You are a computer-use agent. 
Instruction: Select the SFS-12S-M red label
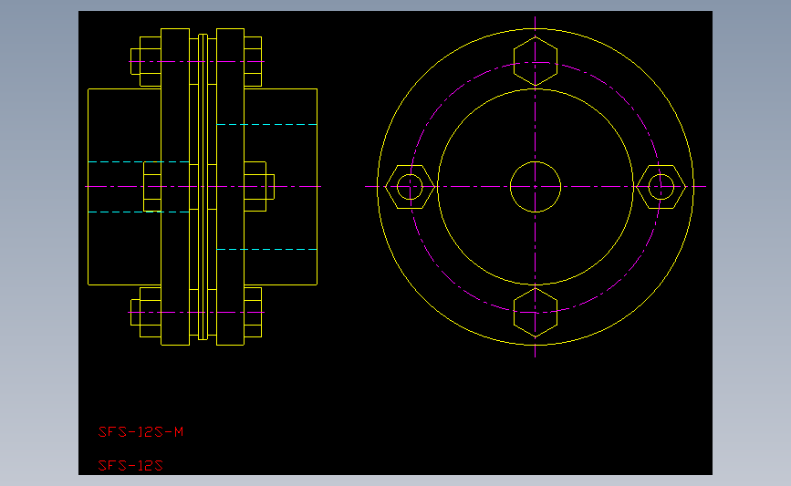[141, 432]
